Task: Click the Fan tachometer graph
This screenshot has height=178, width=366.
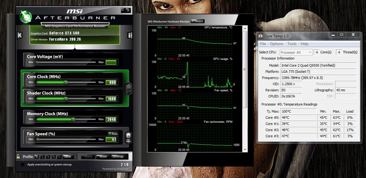Action: (195, 137)
